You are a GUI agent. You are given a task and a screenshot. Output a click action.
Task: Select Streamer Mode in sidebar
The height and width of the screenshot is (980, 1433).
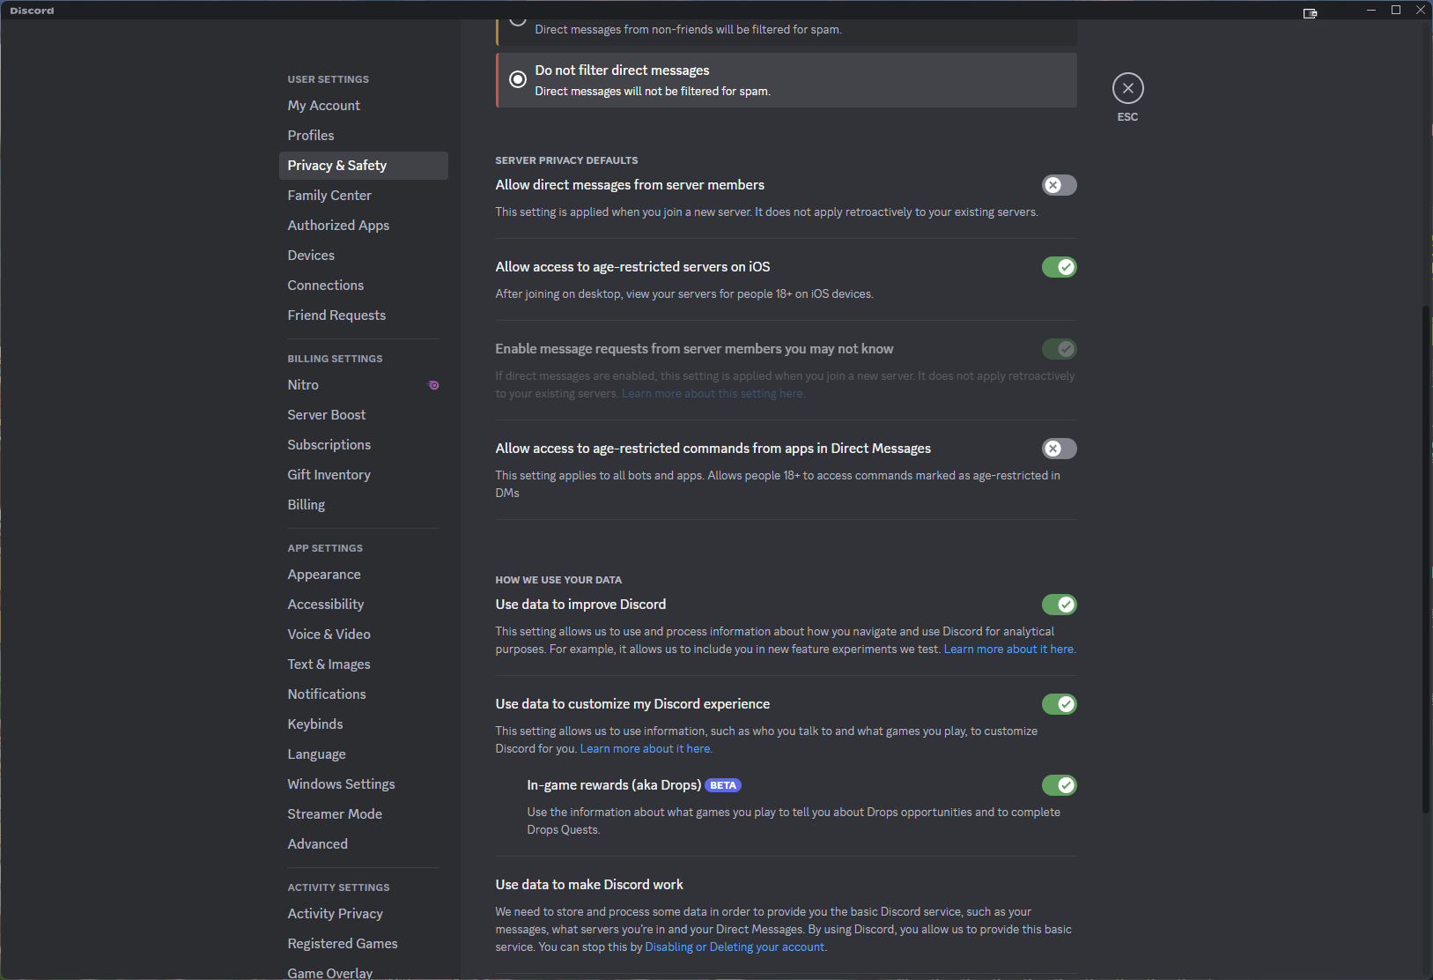tap(335, 814)
